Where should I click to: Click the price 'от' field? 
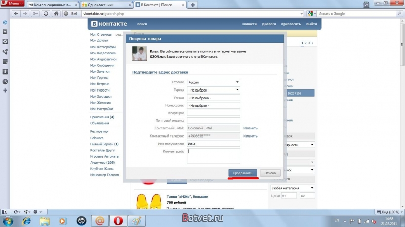(289, 196)
